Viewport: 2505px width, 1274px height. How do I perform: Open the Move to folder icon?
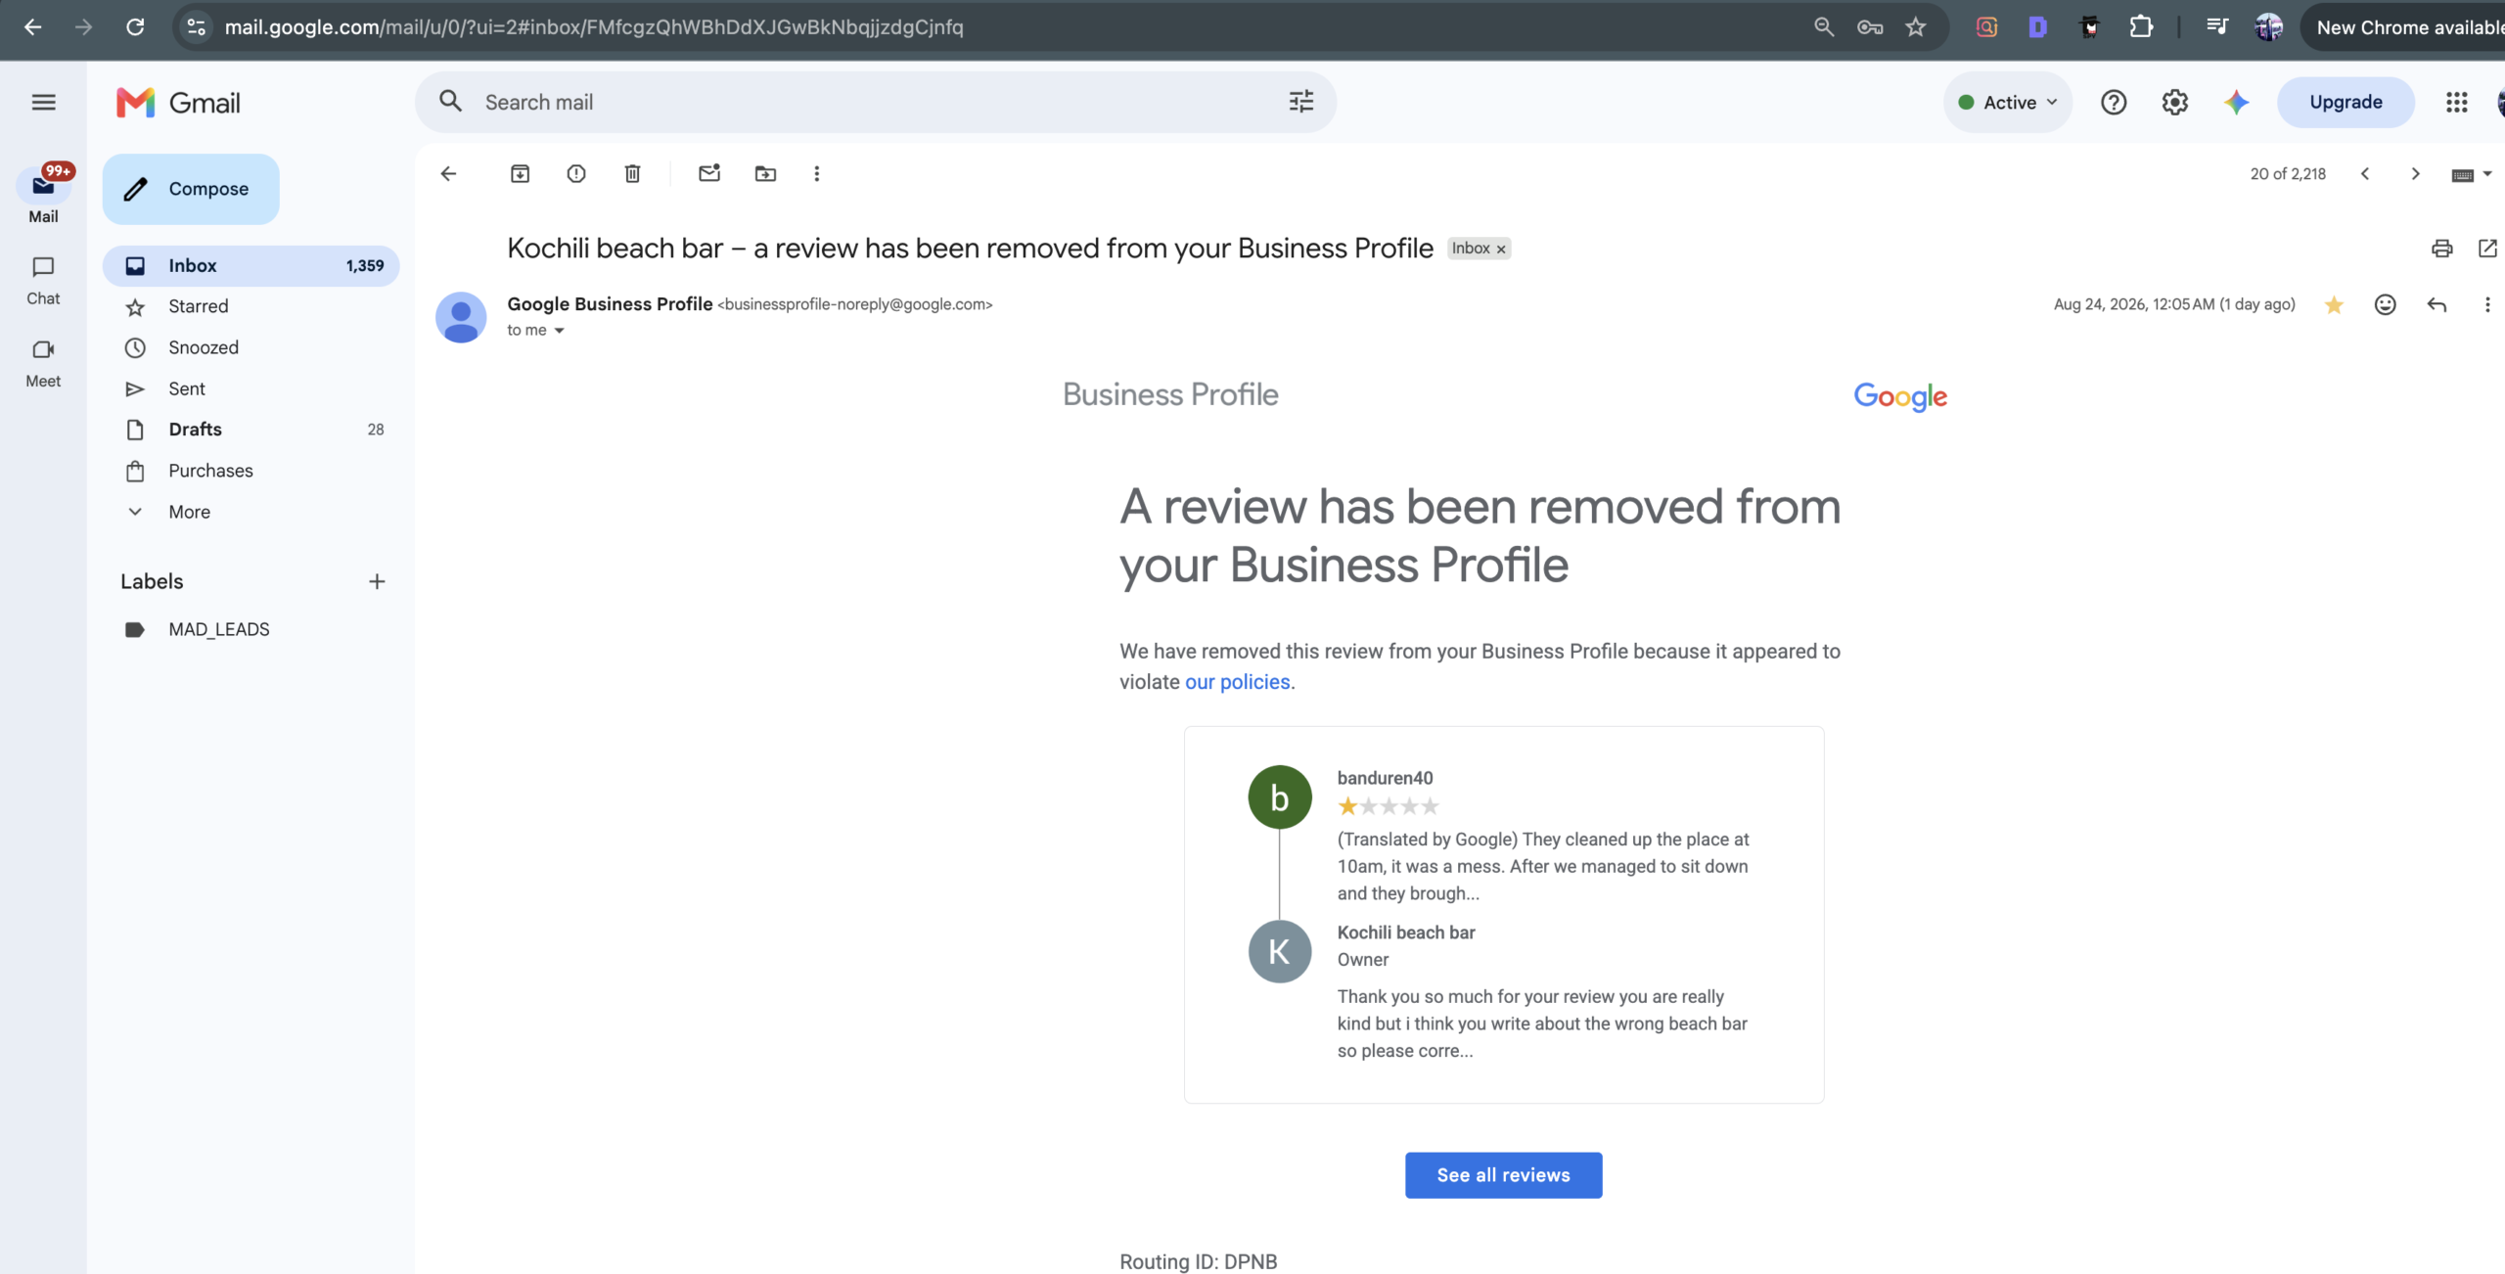pos(765,174)
